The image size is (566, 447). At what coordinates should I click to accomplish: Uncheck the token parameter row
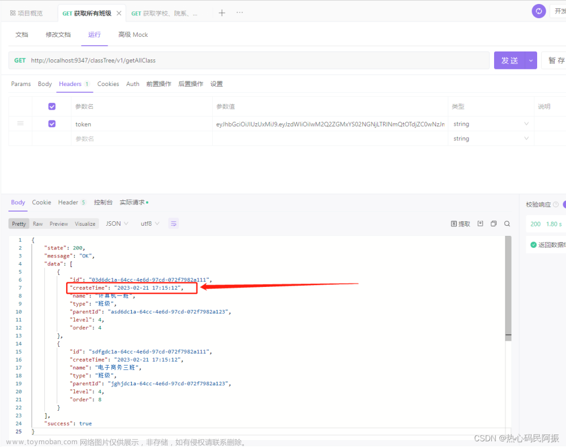52,123
